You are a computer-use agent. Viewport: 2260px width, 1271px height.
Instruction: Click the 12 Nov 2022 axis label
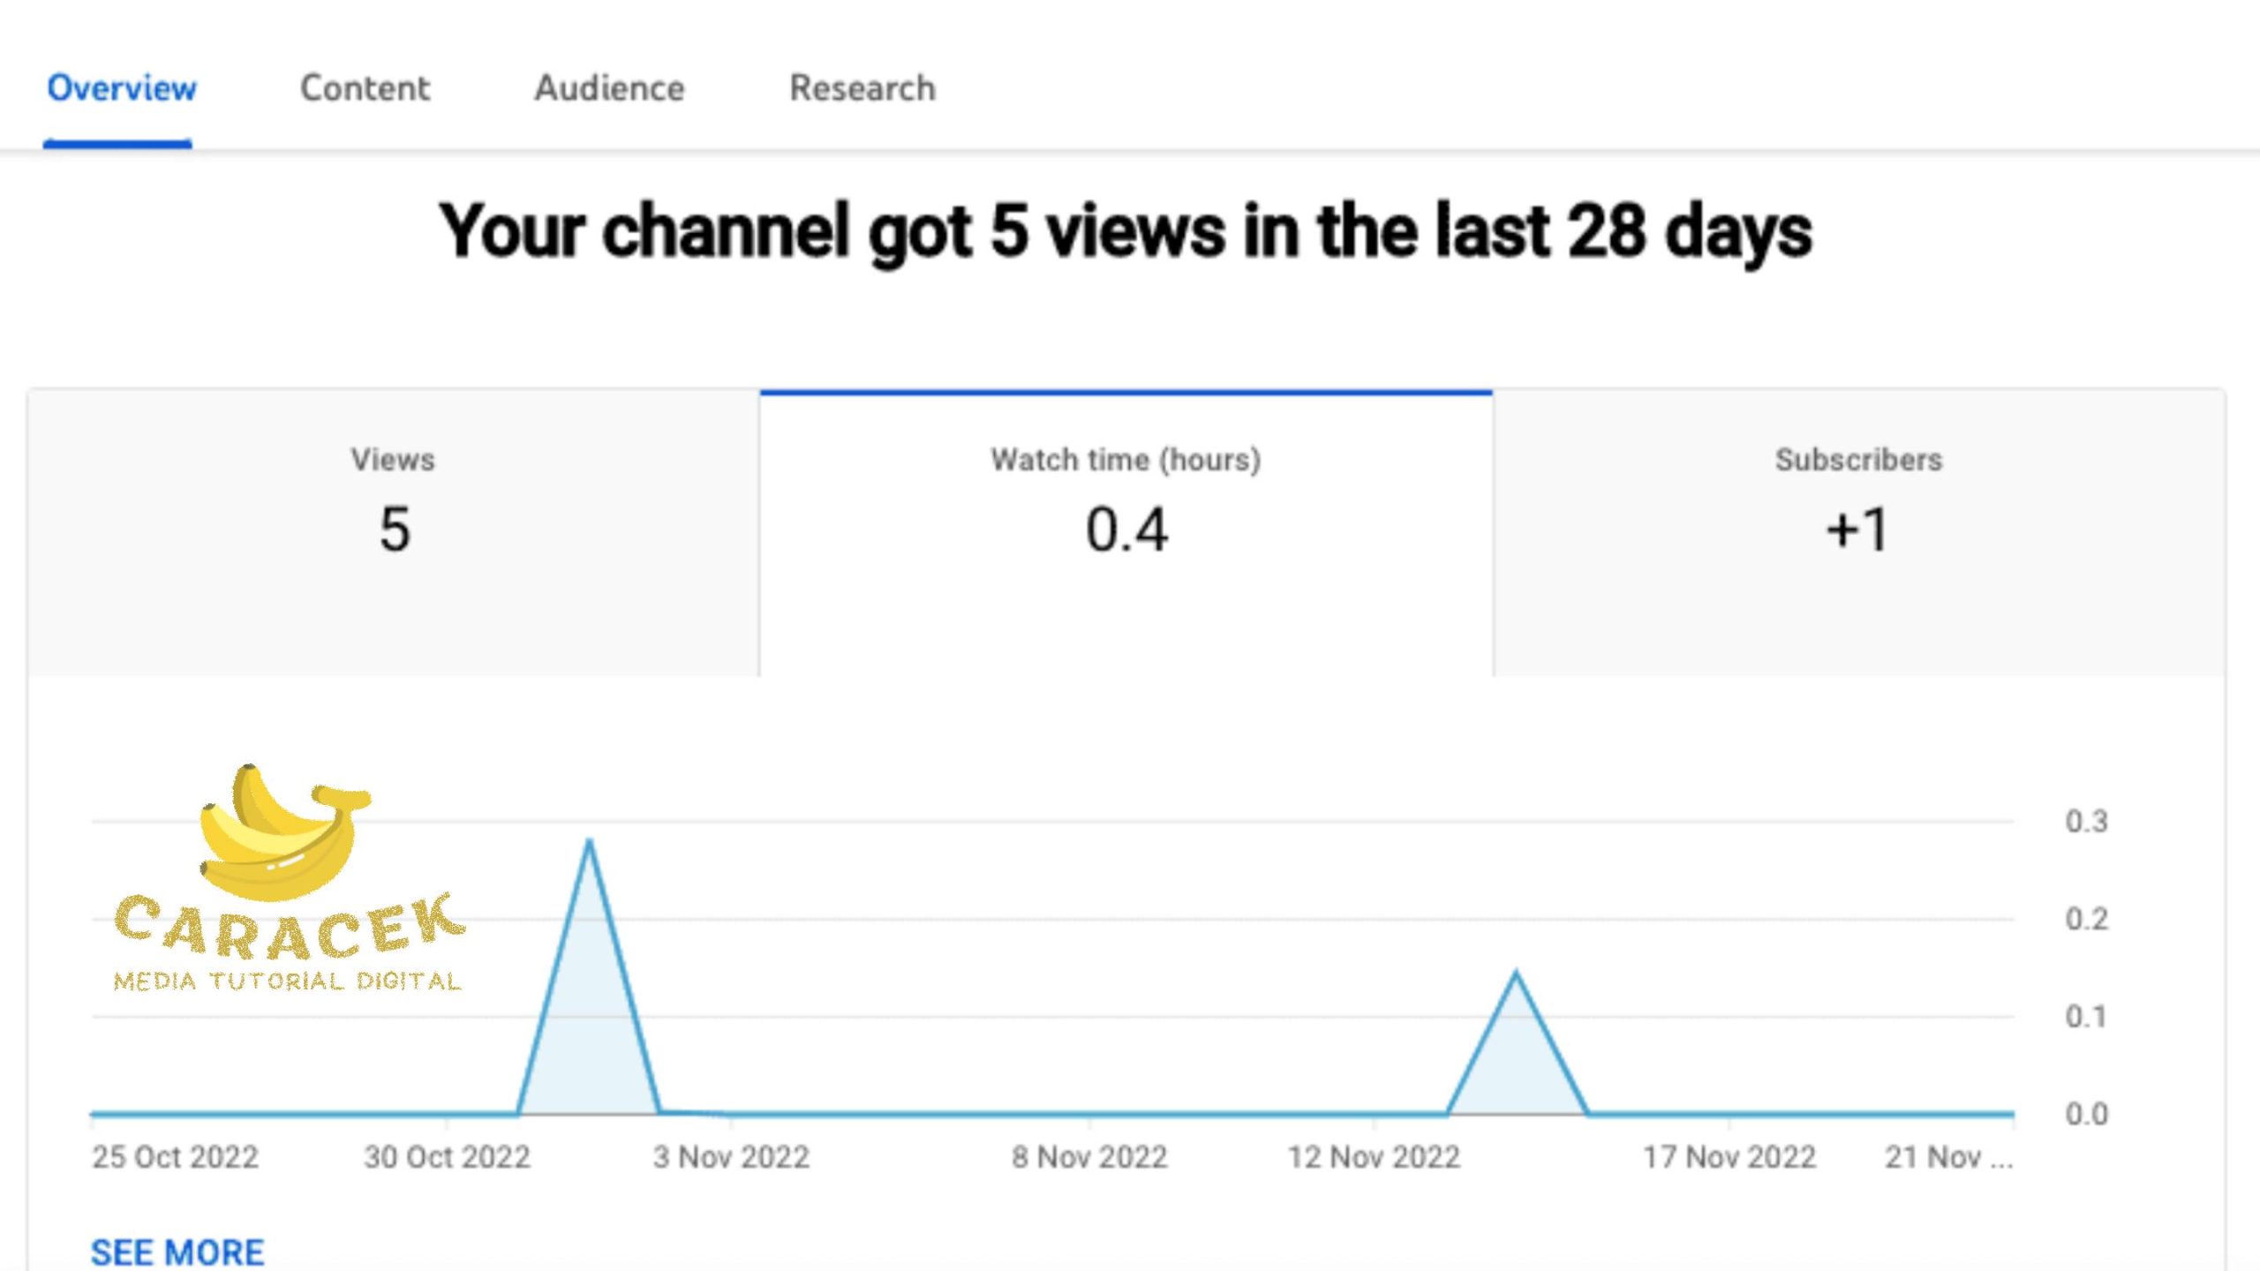click(x=1374, y=1156)
